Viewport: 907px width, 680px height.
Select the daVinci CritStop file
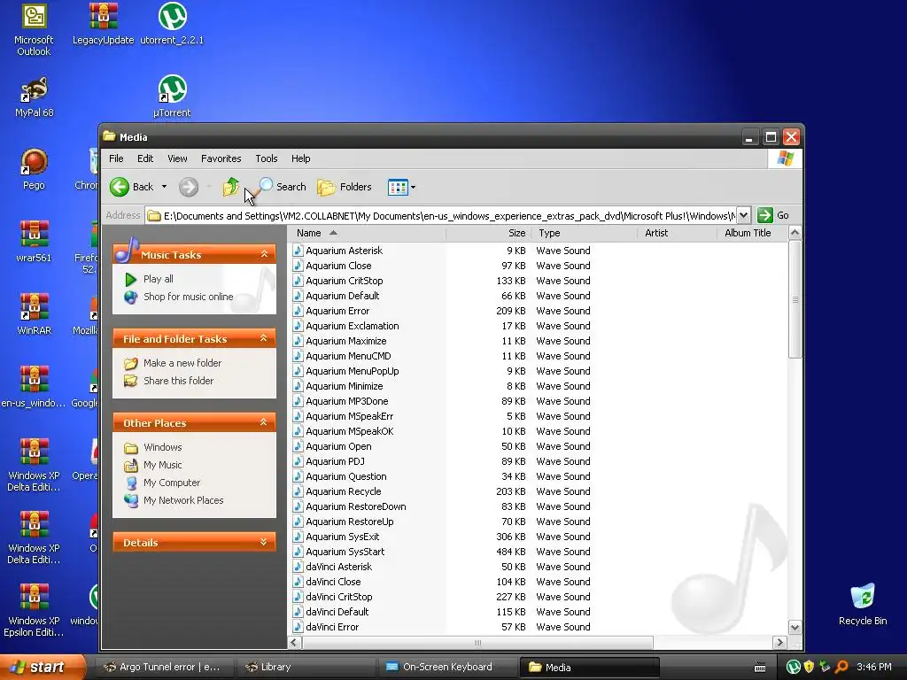339,597
